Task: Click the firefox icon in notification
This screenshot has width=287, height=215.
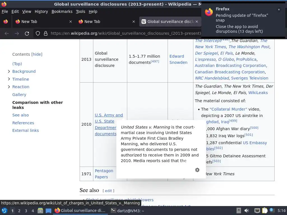Action: pyautogui.click(x=209, y=12)
